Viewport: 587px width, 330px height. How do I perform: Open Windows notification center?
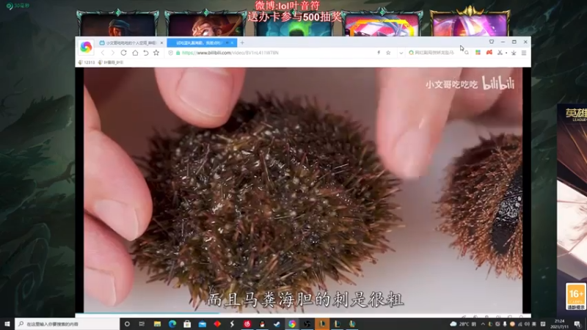tap(577, 324)
